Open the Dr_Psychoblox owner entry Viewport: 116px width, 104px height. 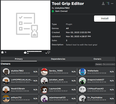coord(96,99)
